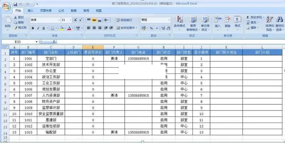
Task: Expand the 合并后居中 dropdown arrow
Action: point(136,28)
